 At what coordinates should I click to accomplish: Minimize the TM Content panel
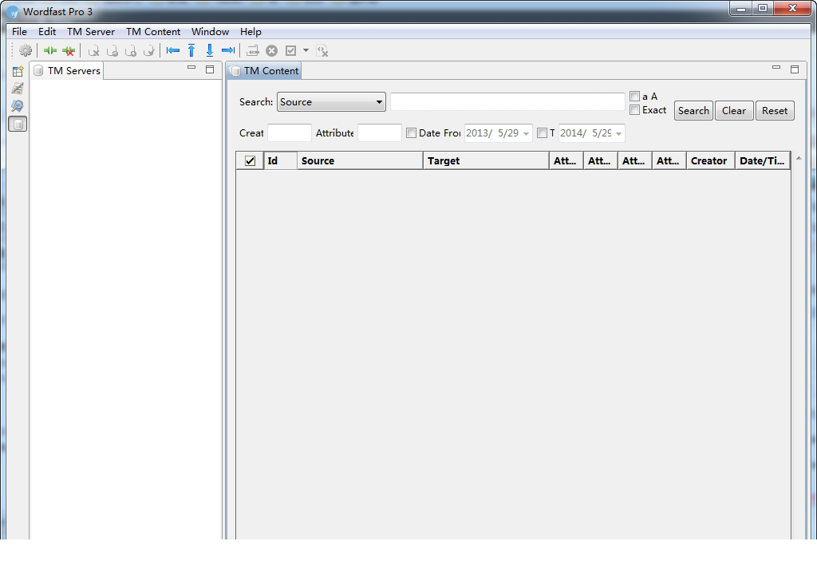pyautogui.click(x=776, y=68)
